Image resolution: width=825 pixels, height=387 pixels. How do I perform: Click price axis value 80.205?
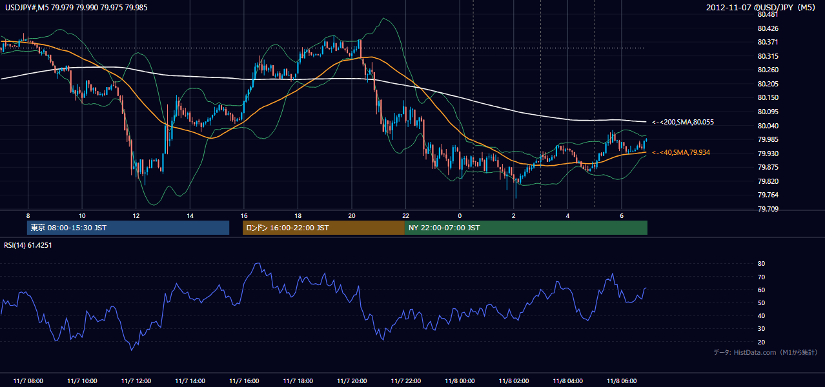769,84
